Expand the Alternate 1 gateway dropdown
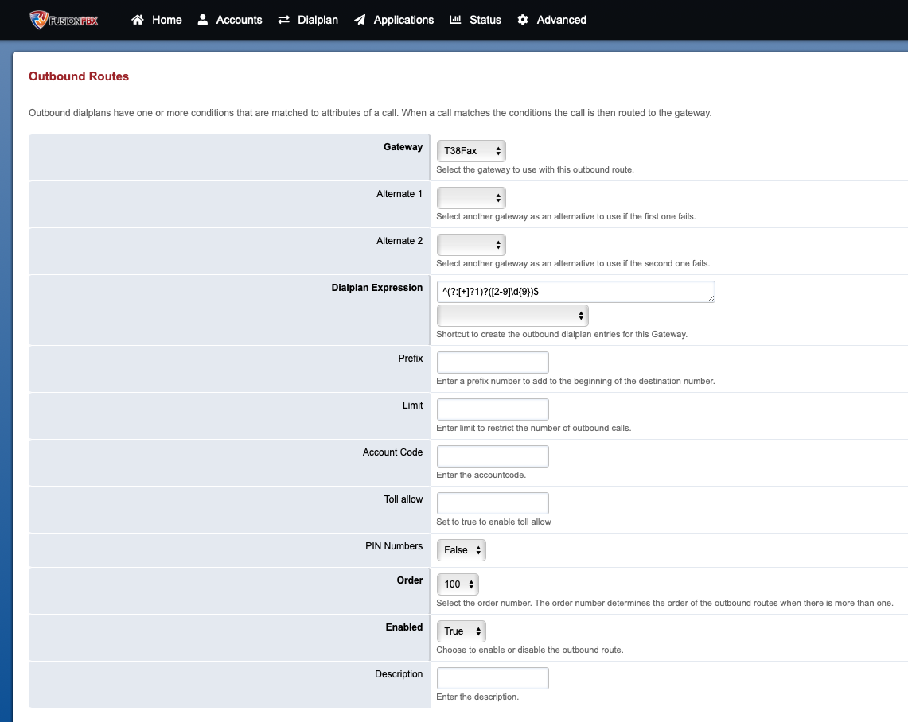This screenshot has height=722, width=908. (x=471, y=197)
